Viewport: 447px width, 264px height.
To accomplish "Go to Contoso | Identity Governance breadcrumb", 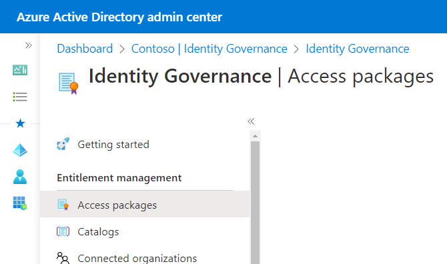I will 209,49.
